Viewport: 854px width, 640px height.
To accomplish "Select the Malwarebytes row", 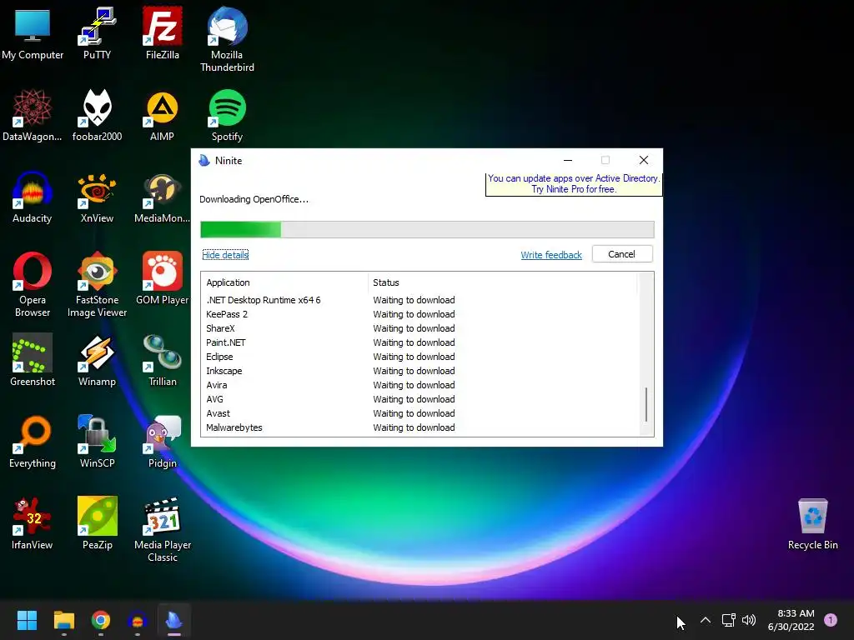I will tap(419, 427).
